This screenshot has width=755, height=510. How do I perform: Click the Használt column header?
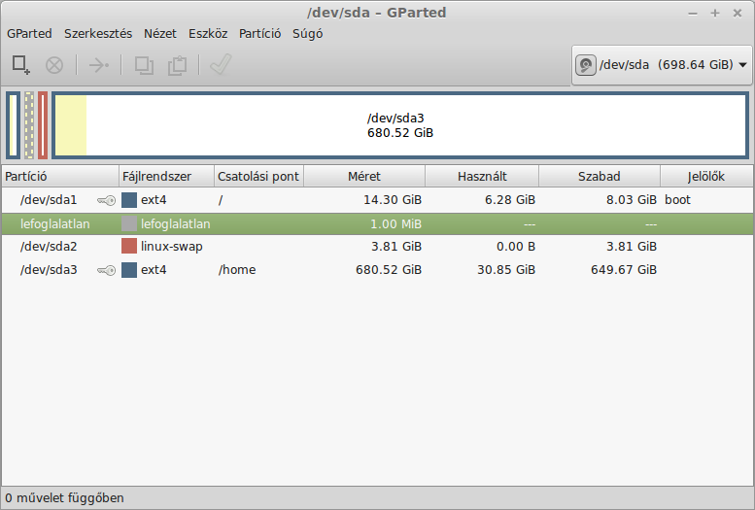coord(482,176)
